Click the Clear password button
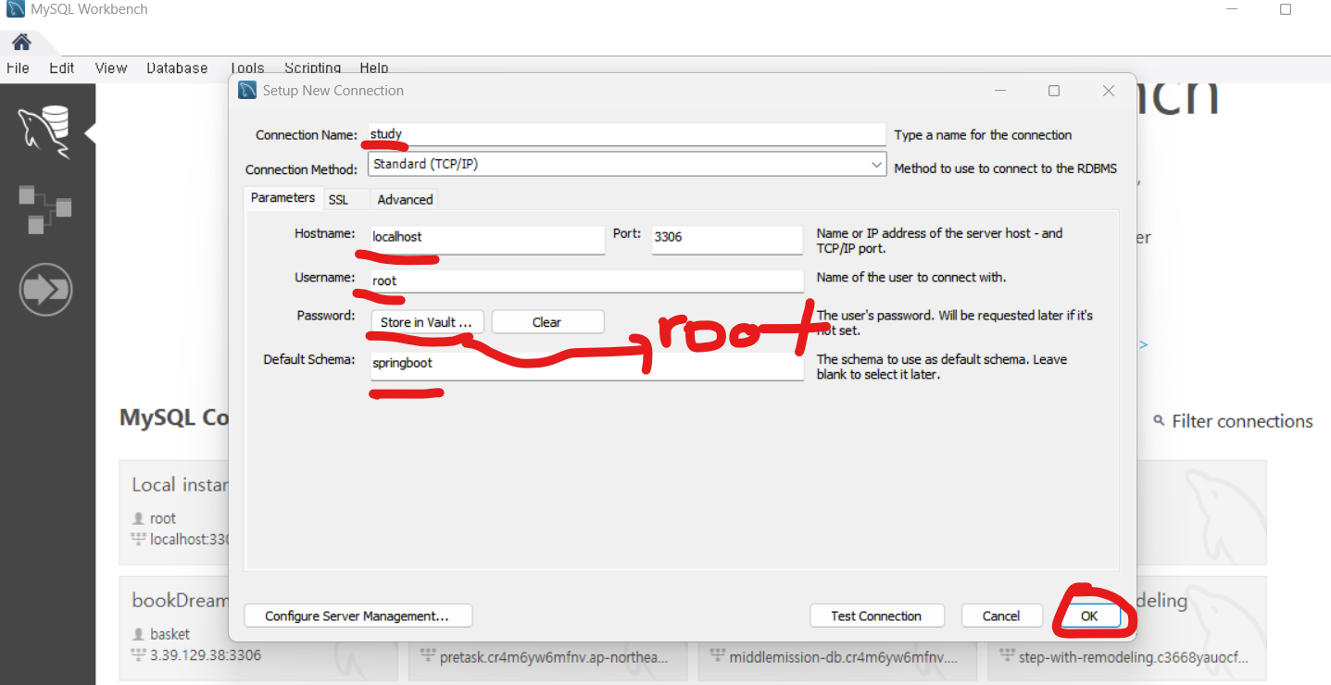Screen dimensions: 1331x685 (x=547, y=322)
